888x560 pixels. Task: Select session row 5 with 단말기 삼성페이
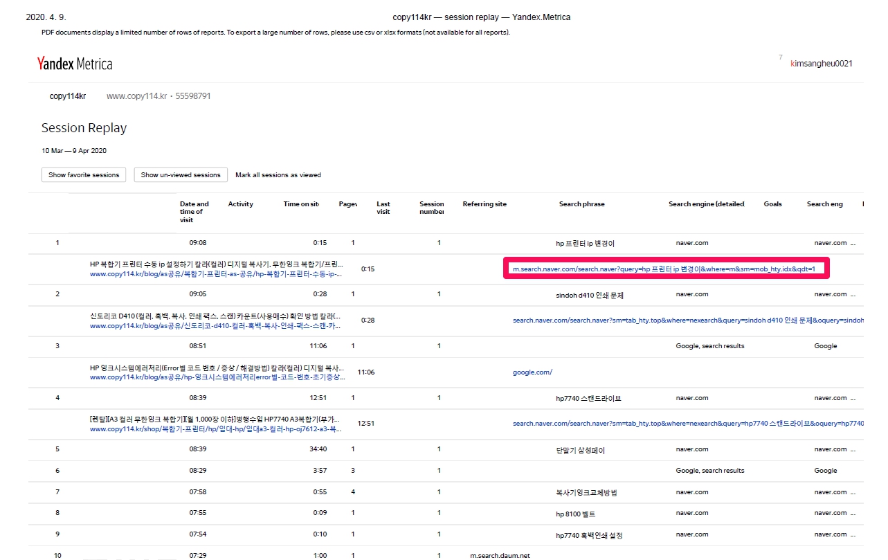443,450
